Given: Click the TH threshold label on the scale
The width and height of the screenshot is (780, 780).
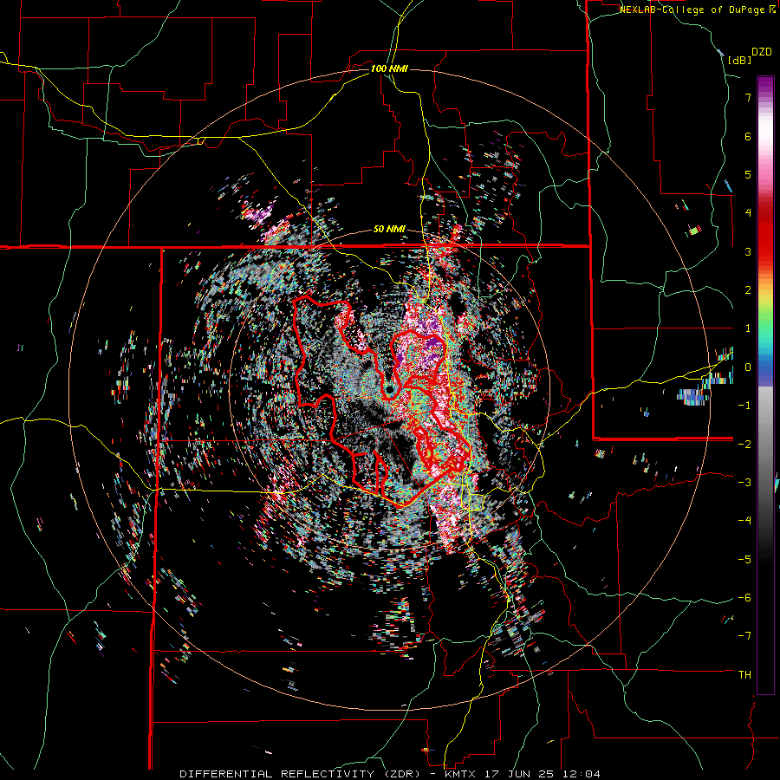Looking at the screenshot, I should (744, 675).
